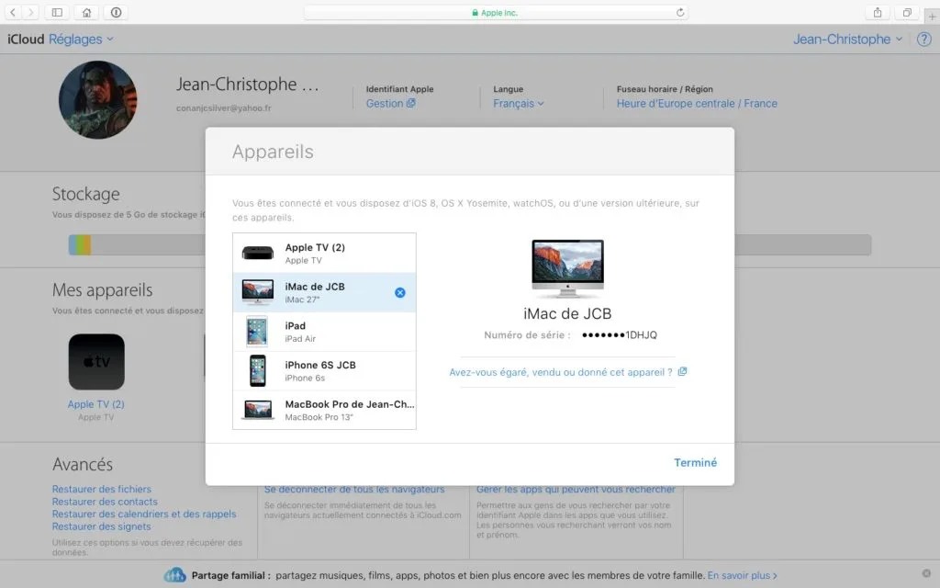The image size is (940, 588).
Task: Open the Jean-Christophe account dropdown
Action: [847, 39]
